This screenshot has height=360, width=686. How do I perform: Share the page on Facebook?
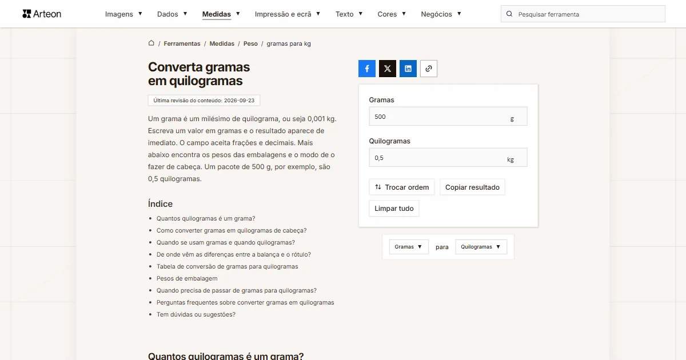click(367, 69)
